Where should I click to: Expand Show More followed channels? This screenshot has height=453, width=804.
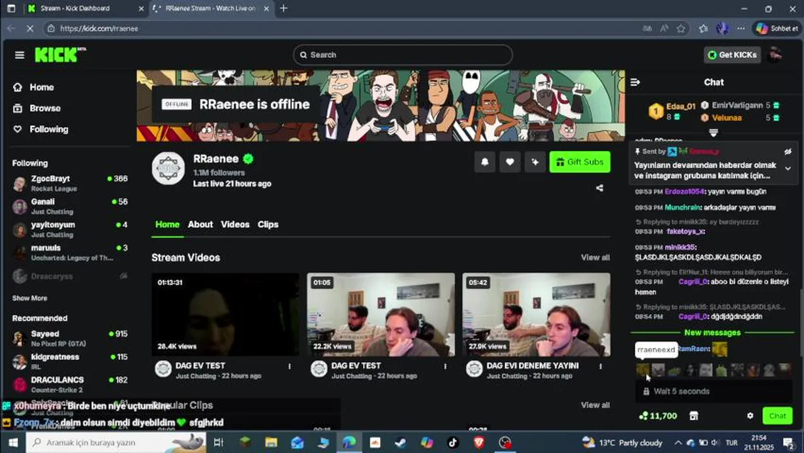tap(30, 298)
